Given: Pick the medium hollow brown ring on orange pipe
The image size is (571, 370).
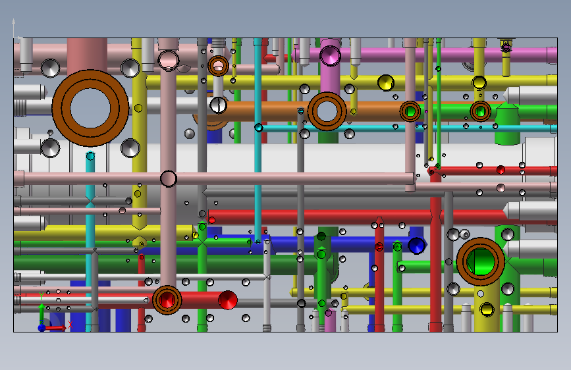Looking at the screenshot, I should pos(327,111).
